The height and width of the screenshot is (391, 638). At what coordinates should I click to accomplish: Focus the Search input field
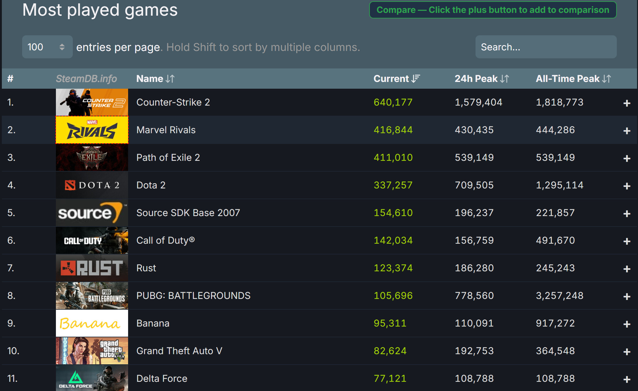(x=546, y=47)
